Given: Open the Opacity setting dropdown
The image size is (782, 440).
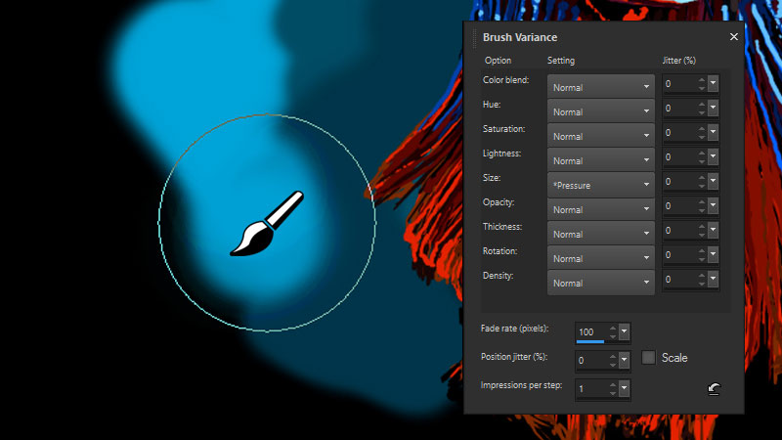Looking at the screenshot, I should [x=601, y=209].
